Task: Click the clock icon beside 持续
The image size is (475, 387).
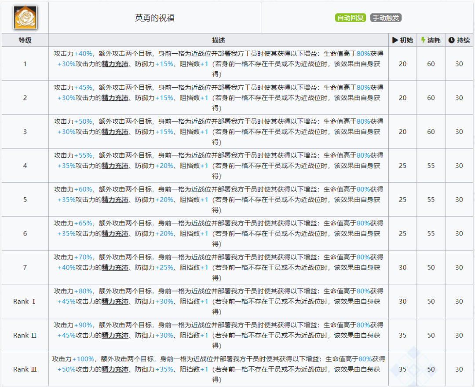Action: (451, 40)
